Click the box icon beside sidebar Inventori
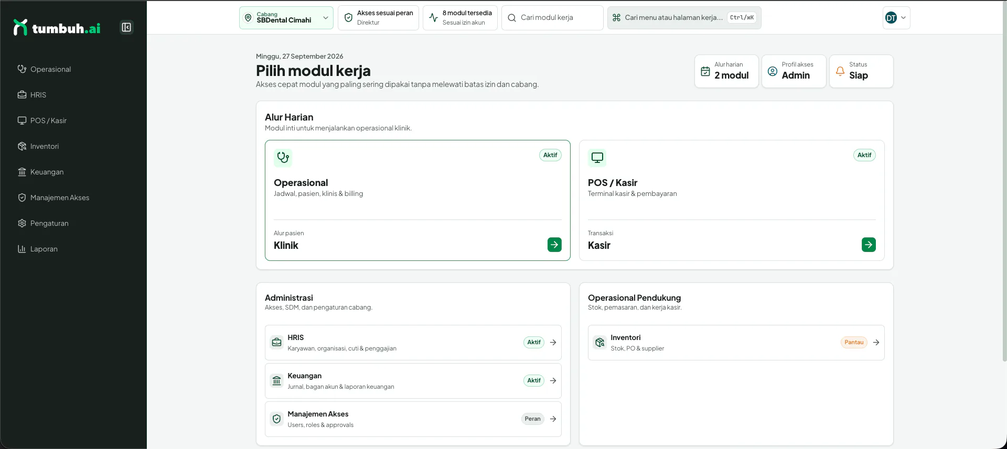This screenshot has width=1007, height=449. 22,146
